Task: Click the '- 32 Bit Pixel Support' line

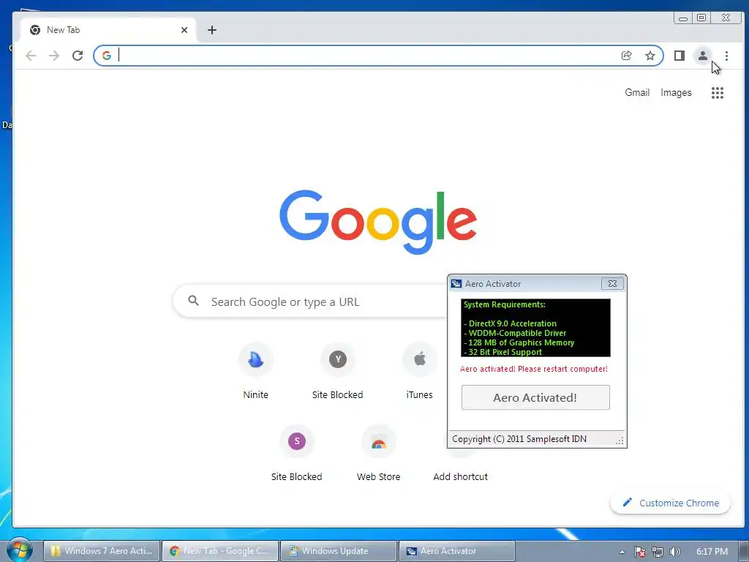Action: 503,352
